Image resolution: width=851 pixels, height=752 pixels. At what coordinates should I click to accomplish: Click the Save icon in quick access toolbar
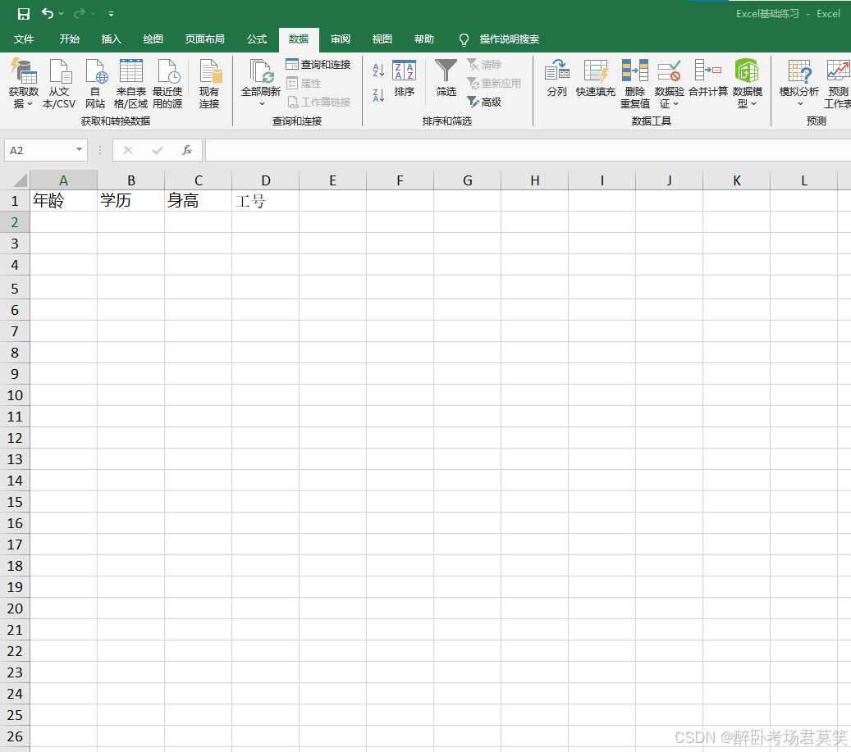click(23, 14)
